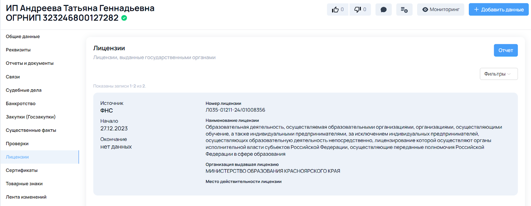
Task: Click the thumbs-up like button
Action: click(x=338, y=10)
